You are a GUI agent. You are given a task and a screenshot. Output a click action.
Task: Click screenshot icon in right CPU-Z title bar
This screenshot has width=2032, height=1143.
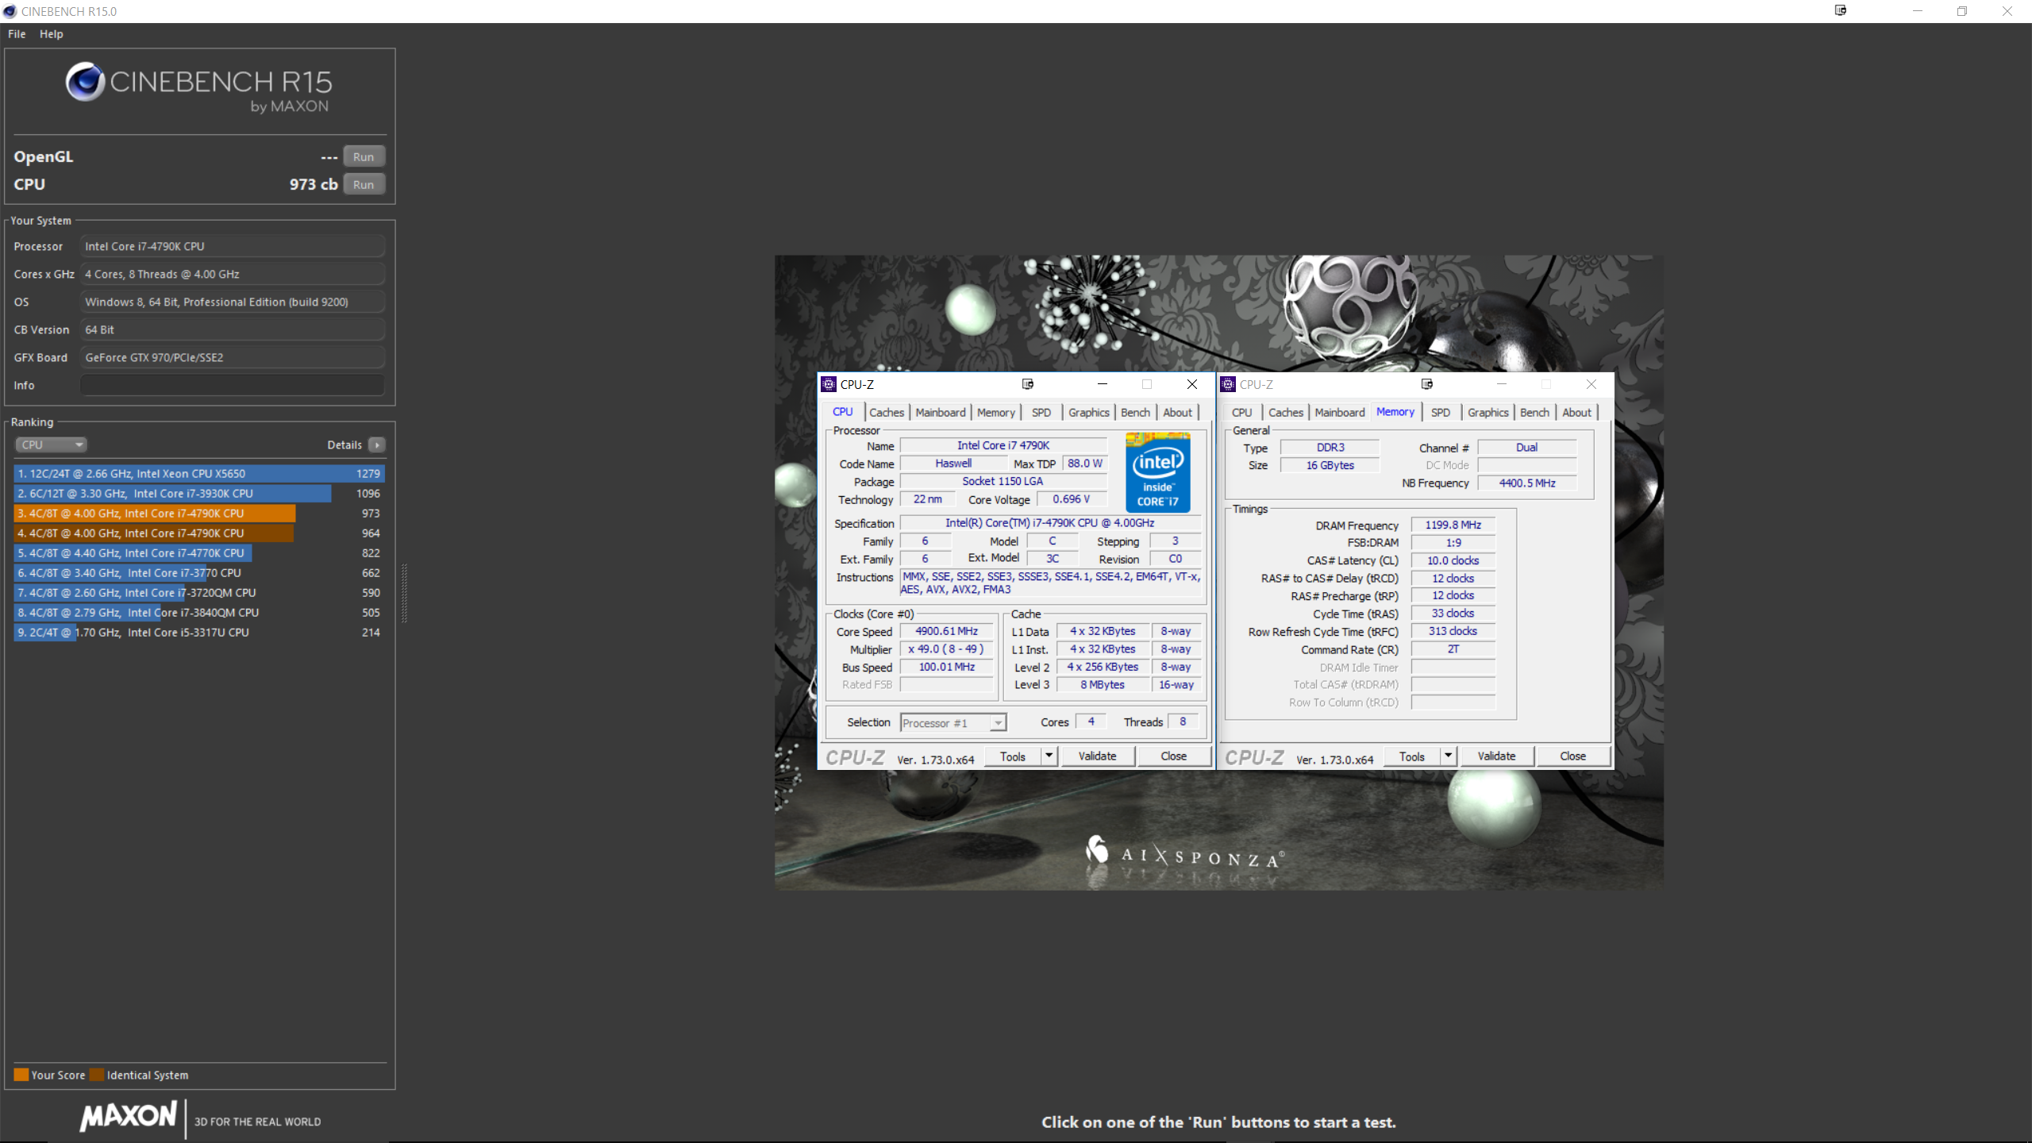point(1427,384)
